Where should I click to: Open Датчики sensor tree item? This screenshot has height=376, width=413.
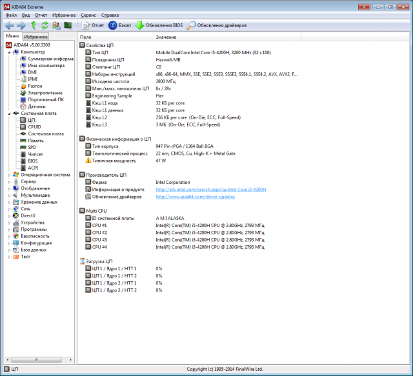tap(33, 106)
